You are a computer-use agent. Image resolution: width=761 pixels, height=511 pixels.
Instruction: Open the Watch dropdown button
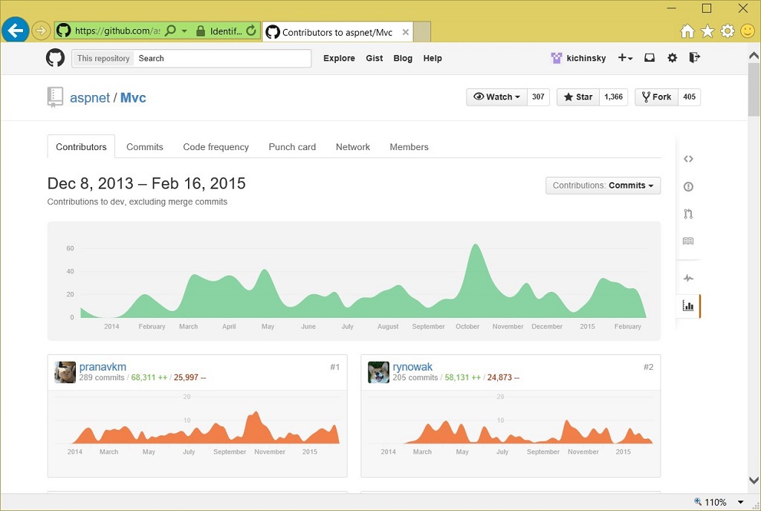pyautogui.click(x=496, y=97)
